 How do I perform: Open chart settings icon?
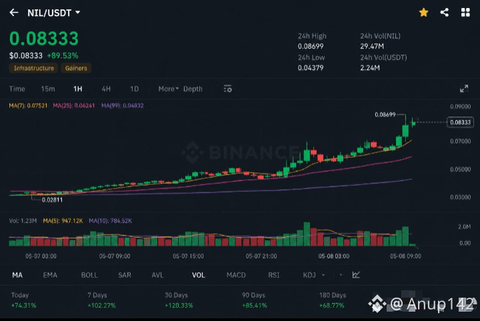[227, 89]
